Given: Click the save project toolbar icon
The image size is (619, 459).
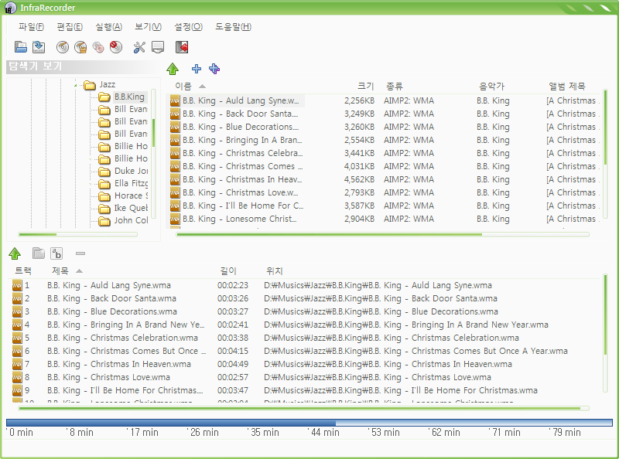Looking at the screenshot, I should (x=39, y=47).
